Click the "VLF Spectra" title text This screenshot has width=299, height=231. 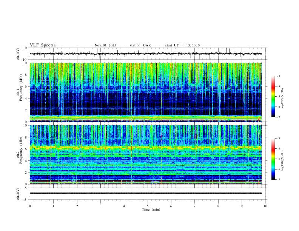tap(43, 45)
